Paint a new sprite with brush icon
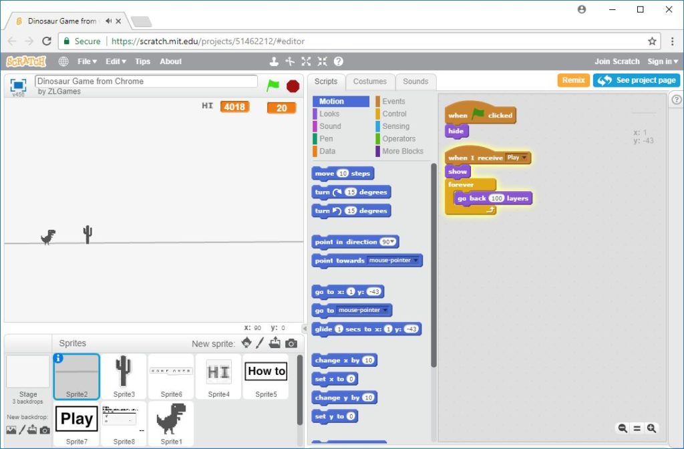 pos(261,343)
